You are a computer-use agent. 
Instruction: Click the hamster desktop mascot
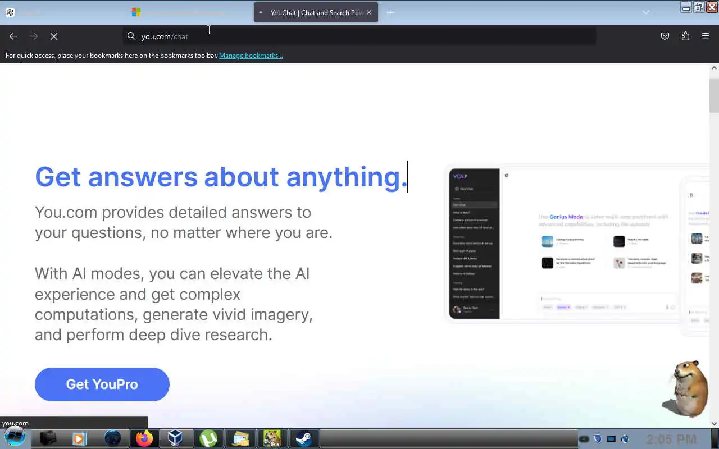pyautogui.click(x=685, y=389)
